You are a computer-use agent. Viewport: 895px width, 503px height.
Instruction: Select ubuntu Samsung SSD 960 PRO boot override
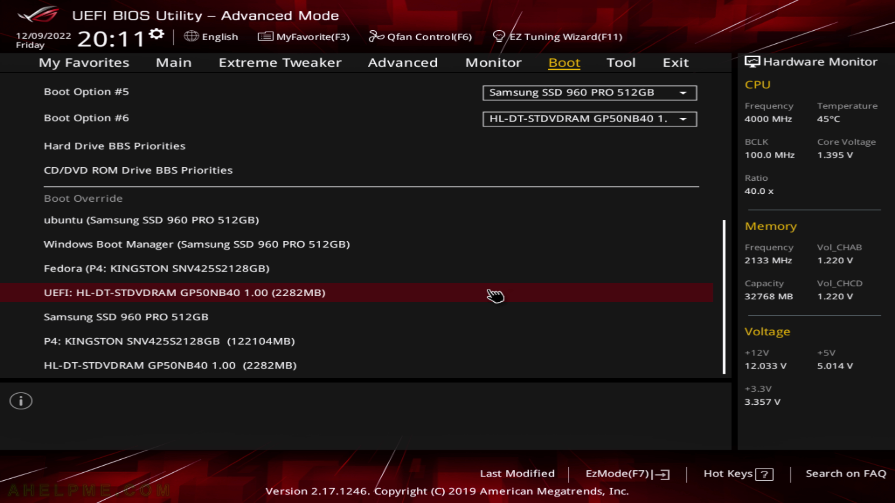click(x=151, y=220)
